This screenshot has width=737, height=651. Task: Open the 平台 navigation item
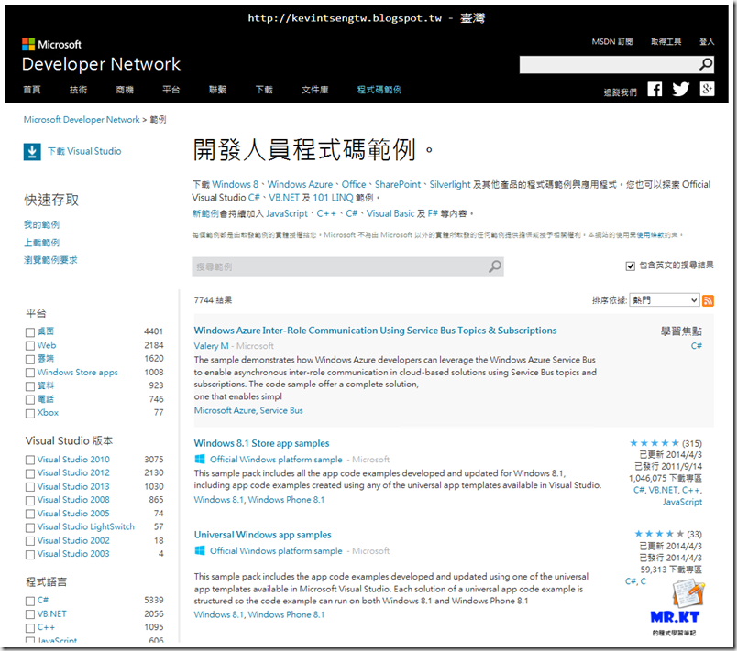(x=171, y=90)
